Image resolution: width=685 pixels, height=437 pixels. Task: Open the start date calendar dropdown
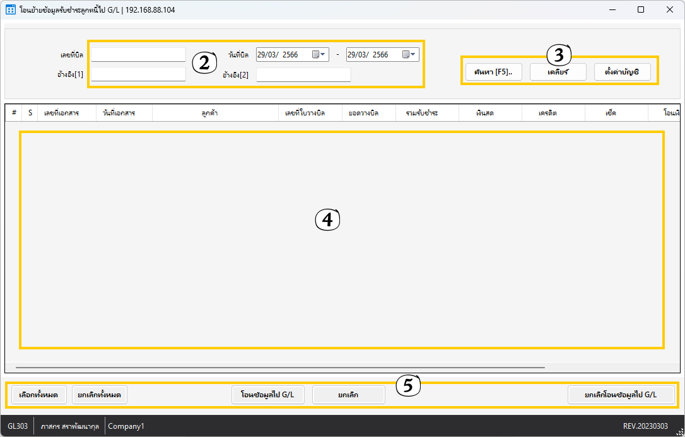319,55
